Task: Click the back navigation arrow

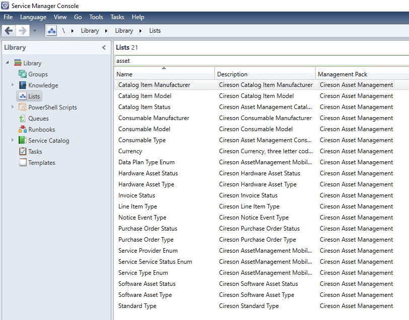Action: pos(9,31)
